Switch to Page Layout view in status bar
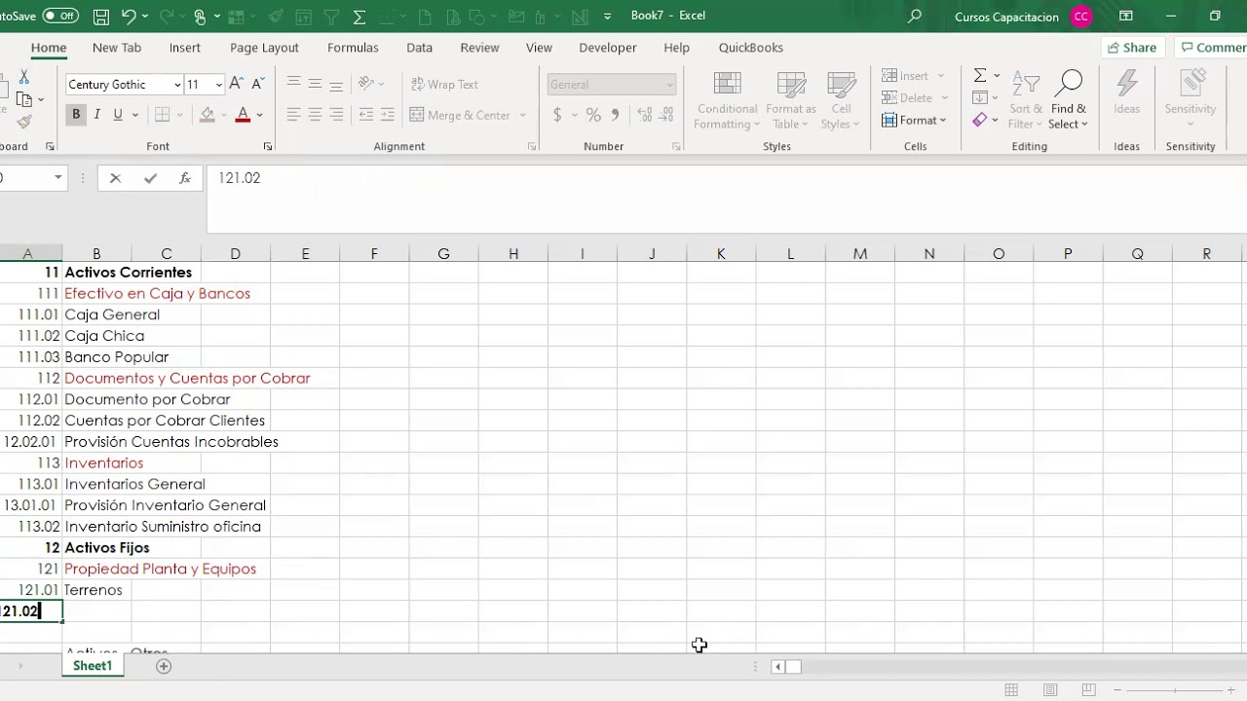Screen dimensions: 1247x701 tap(1050, 689)
